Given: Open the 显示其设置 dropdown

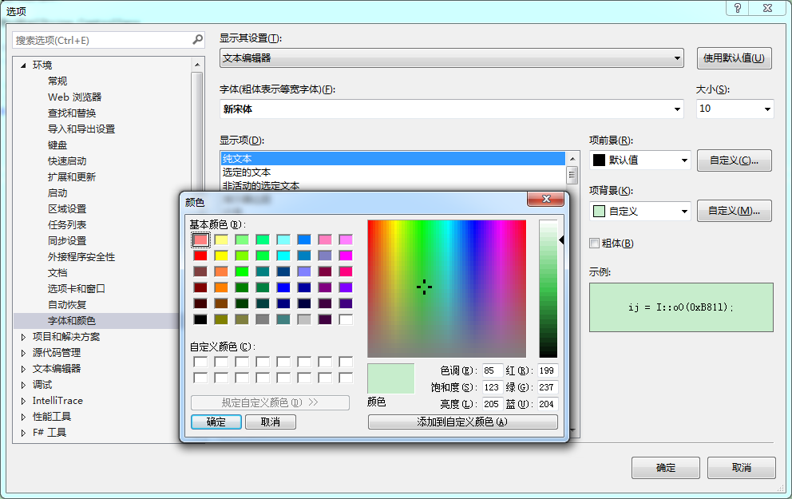Looking at the screenshot, I should 679,57.
